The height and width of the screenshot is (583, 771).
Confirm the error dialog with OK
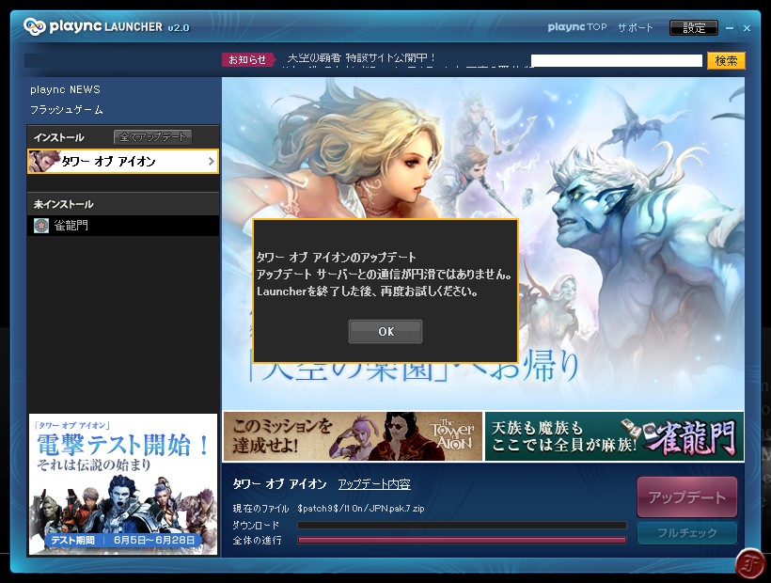385,331
